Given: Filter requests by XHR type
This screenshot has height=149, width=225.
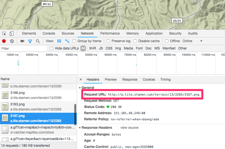Looking at the screenshot, I should click(93, 48).
